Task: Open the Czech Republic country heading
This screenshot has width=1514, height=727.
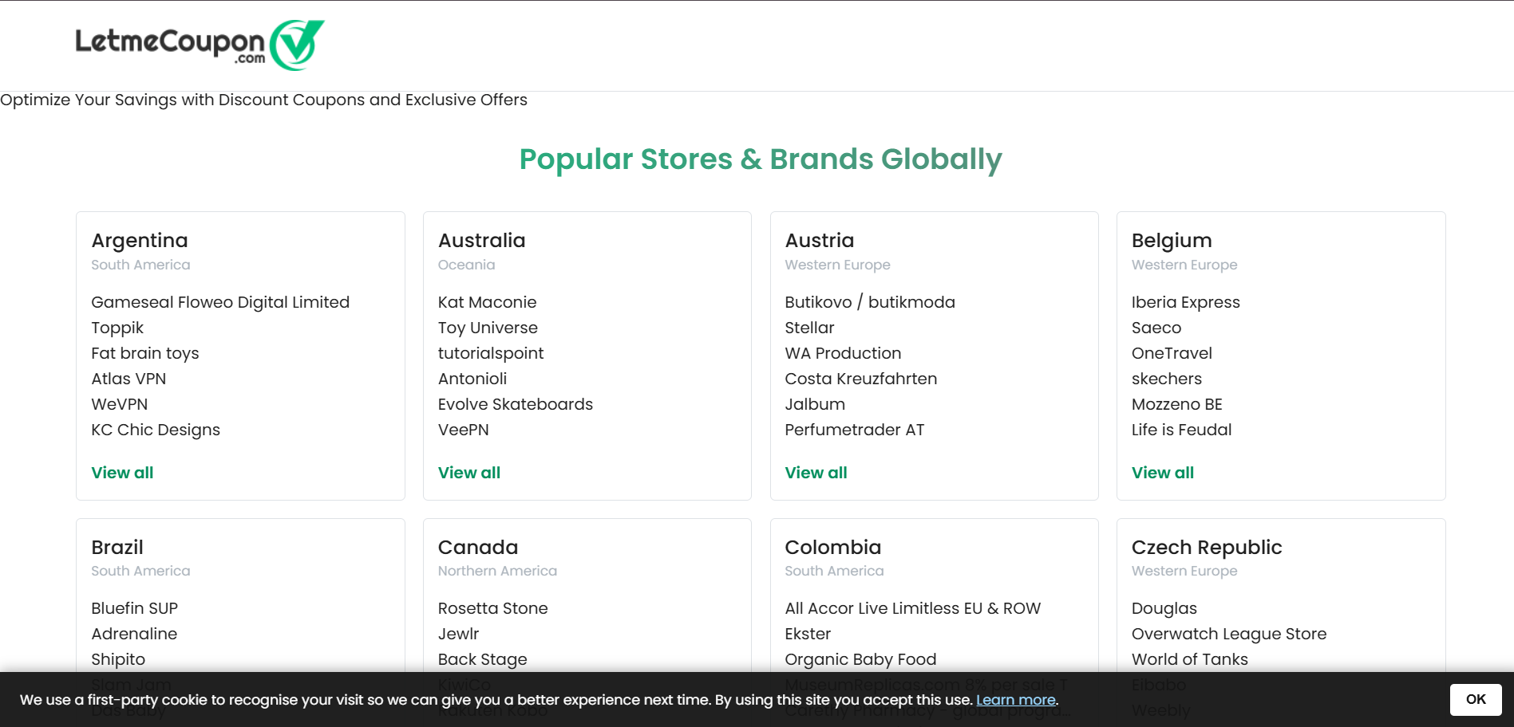Action: [1207, 548]
